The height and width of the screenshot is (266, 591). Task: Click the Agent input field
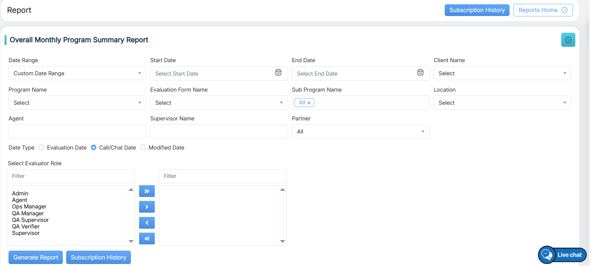pyautogui.click(x=77, y=132)
